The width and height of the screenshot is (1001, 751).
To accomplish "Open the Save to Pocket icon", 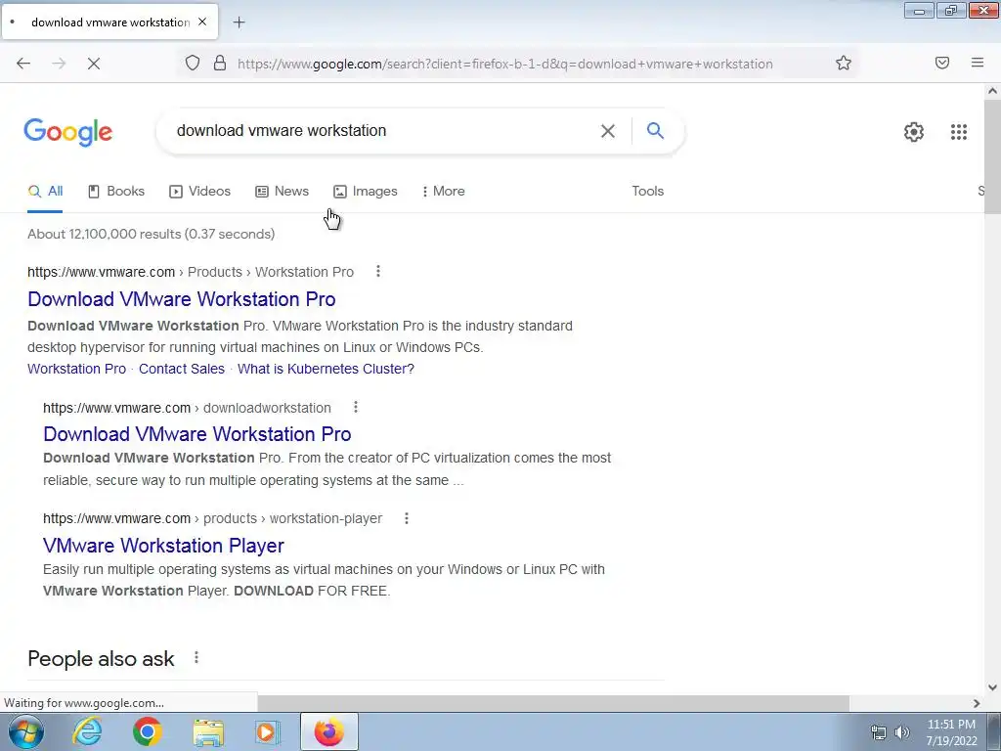I will pos(942,63).
